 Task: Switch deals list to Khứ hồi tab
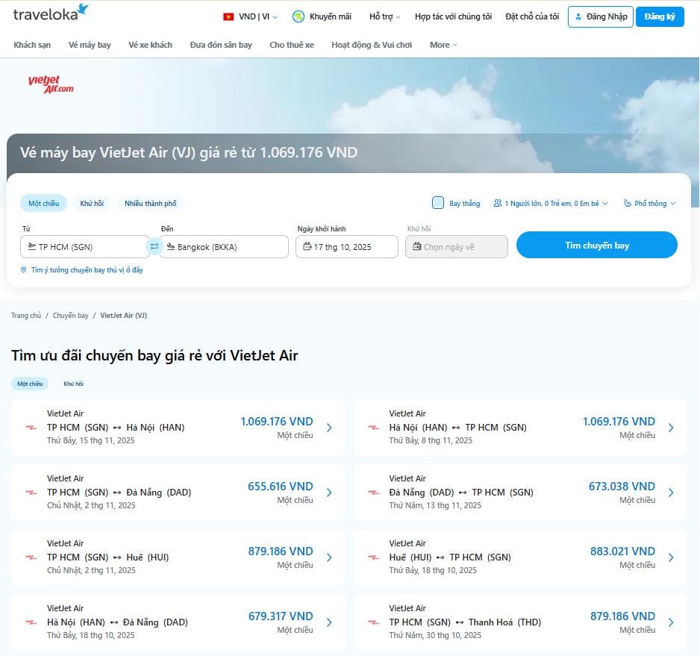73,384
